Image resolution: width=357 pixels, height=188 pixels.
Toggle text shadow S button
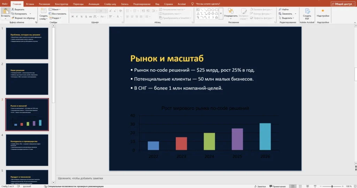tap(86, 17)
